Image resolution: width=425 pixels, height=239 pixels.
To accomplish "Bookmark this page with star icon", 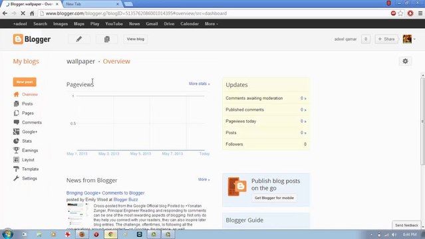I will coord(400,13).
